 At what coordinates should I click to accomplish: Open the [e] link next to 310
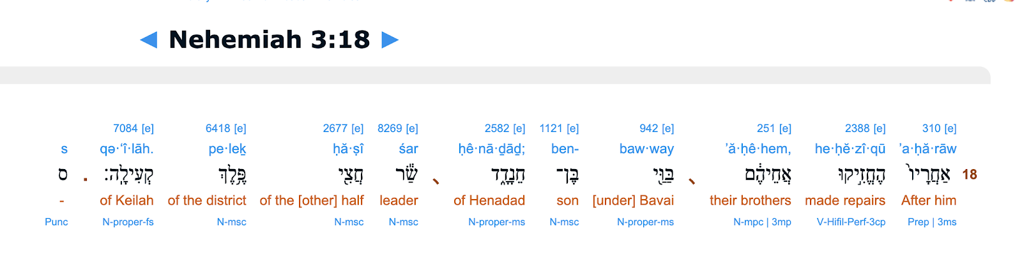tap(949, 128)
